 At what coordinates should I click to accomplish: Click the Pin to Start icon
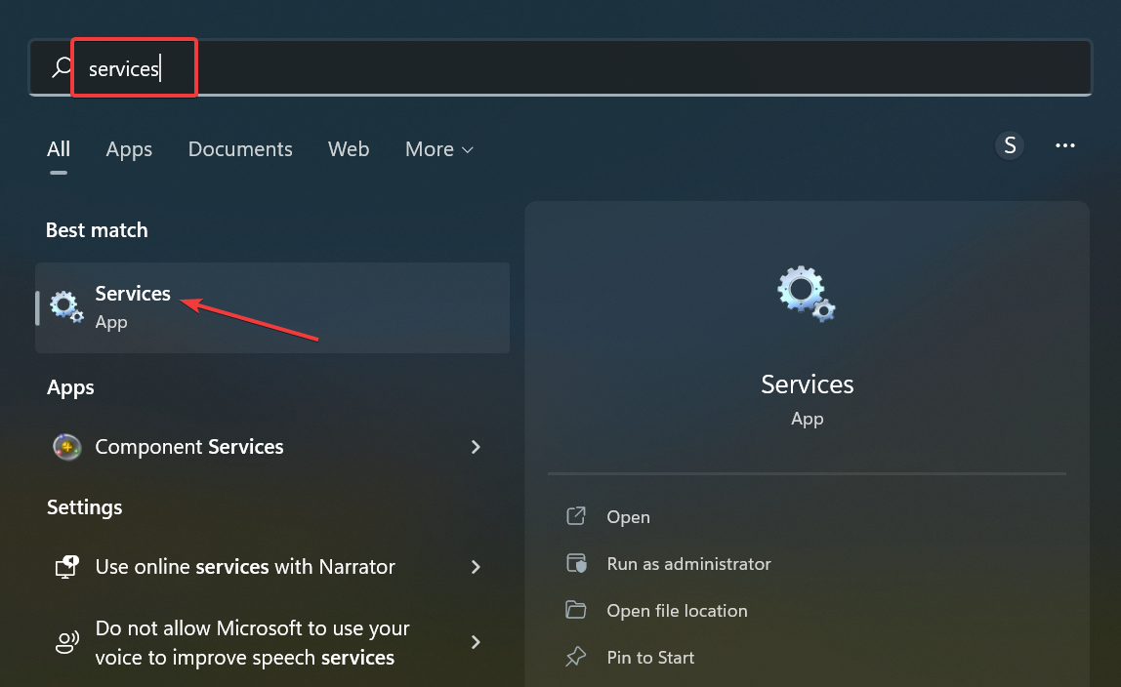tap(577, 657)
